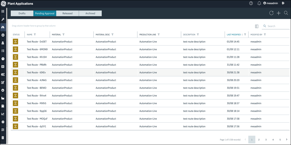
Task: Select row Test Route - MXlh5
Action: coord(150,103)
